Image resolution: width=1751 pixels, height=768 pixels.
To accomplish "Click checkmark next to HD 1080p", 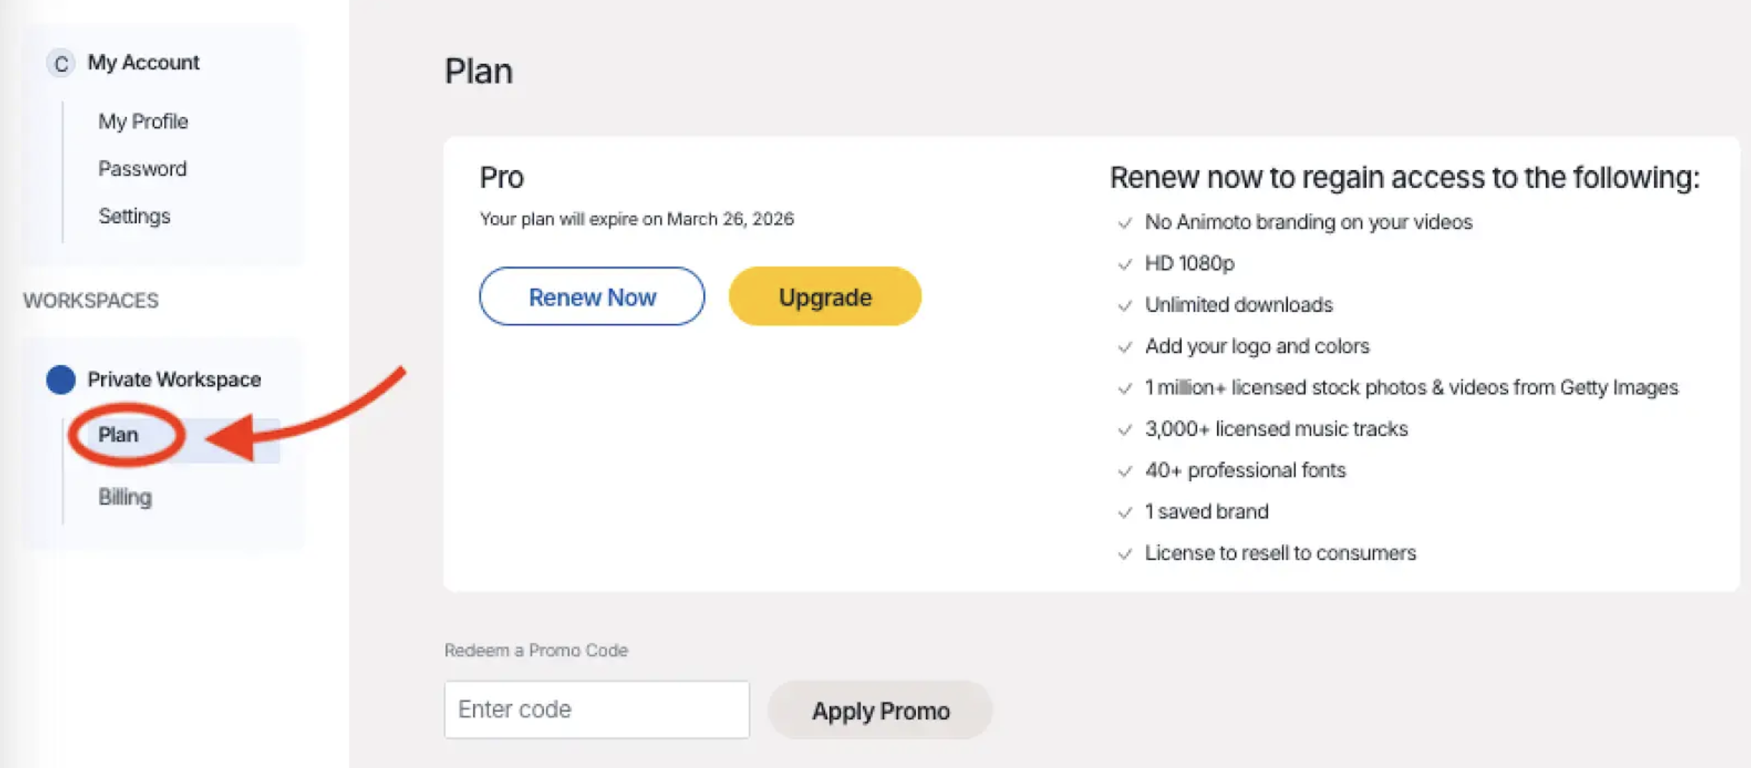I will (x=1125, y=264).
